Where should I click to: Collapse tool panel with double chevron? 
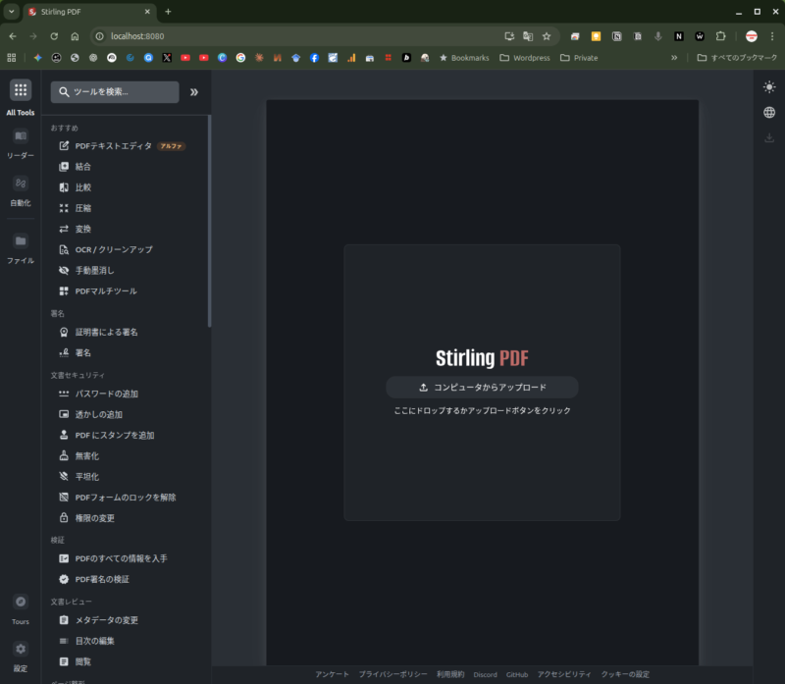(x=193, y=92)
